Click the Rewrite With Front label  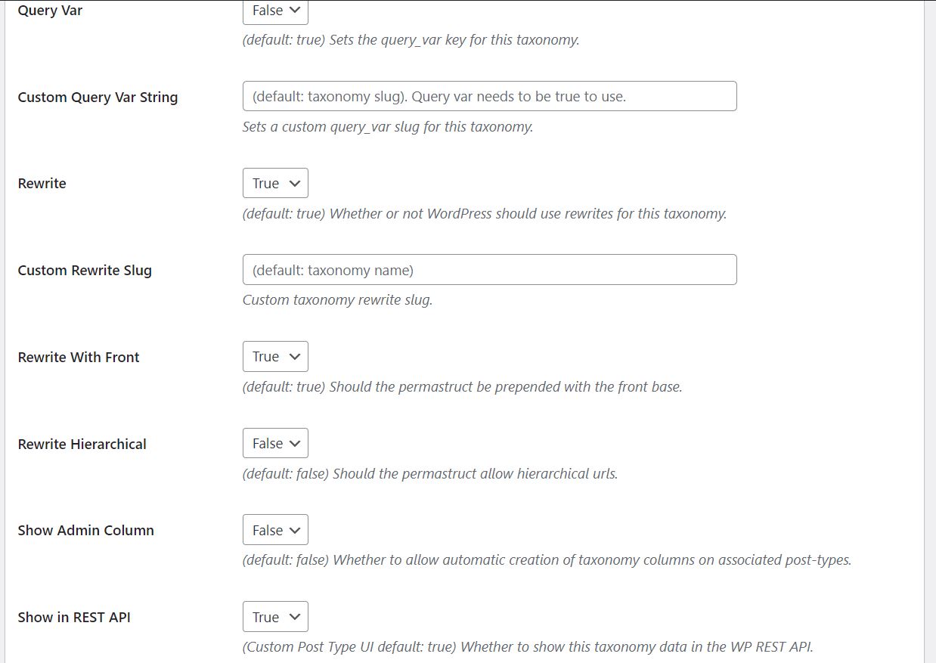[x=79, y=358]
